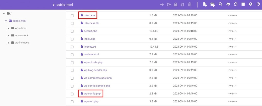The image size is (262, 106).
Task: Click the New Folder icon in toolbar
Action: 213,5
